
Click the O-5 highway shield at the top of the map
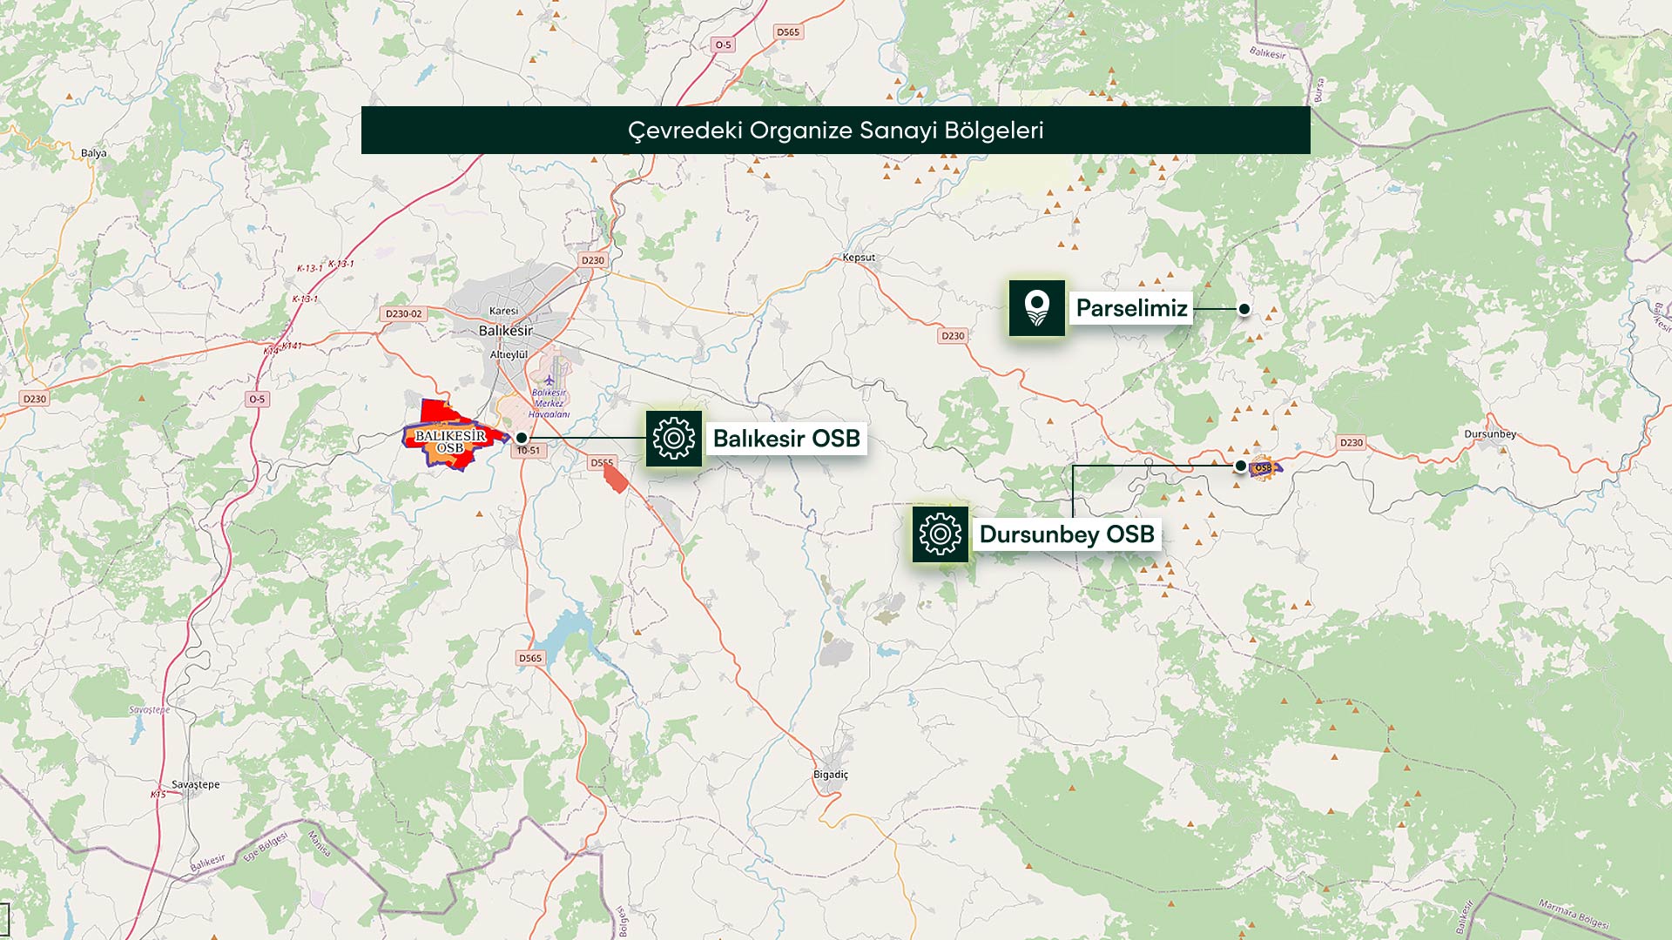(723, 44)
